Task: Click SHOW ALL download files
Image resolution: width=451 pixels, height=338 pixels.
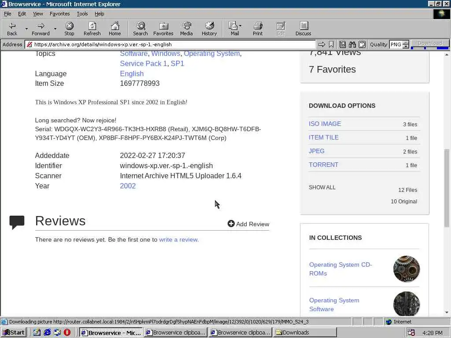Action: 322,187
